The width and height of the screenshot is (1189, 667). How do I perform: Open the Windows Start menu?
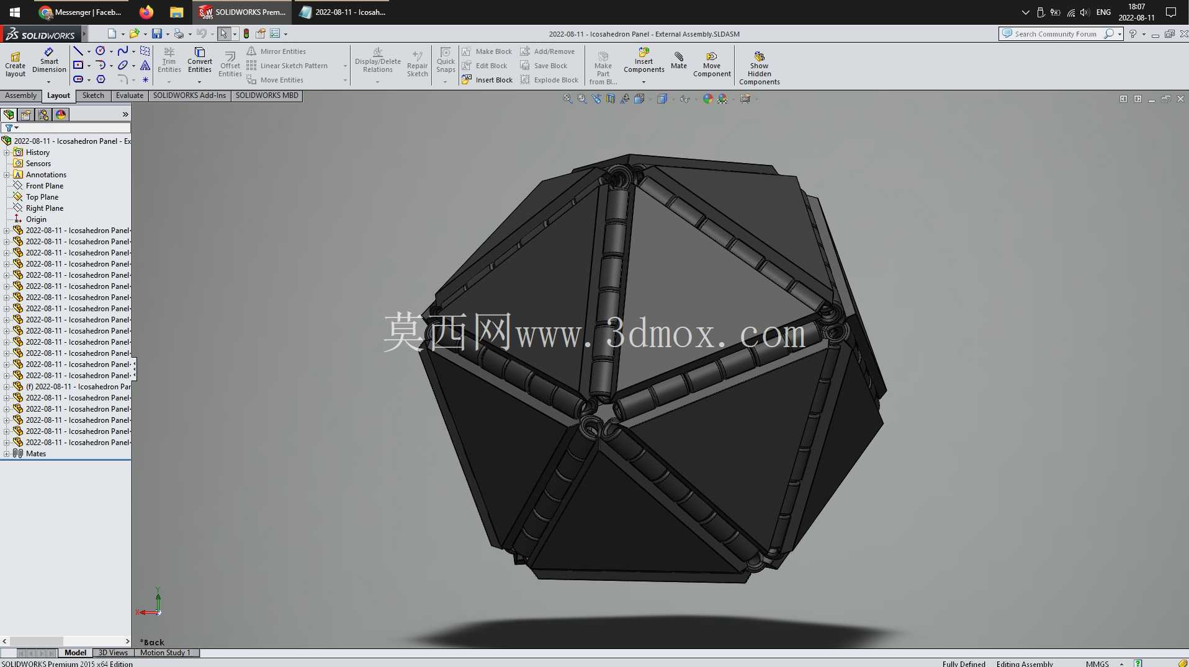[15, 12]
